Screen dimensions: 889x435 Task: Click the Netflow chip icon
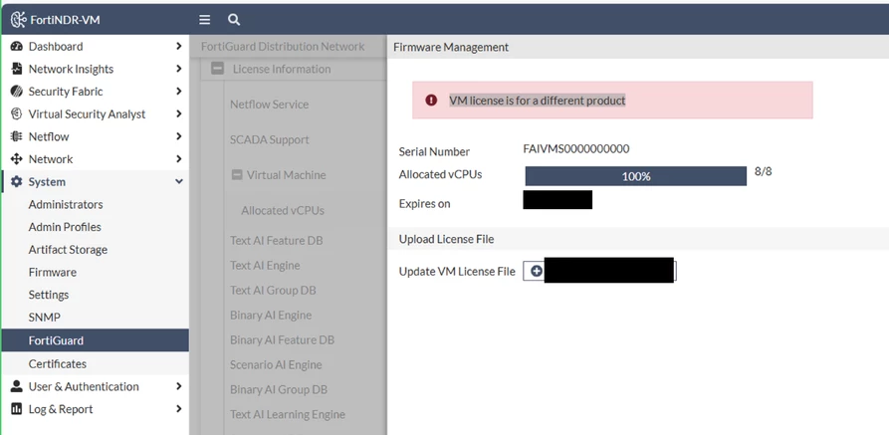point(17,136)
